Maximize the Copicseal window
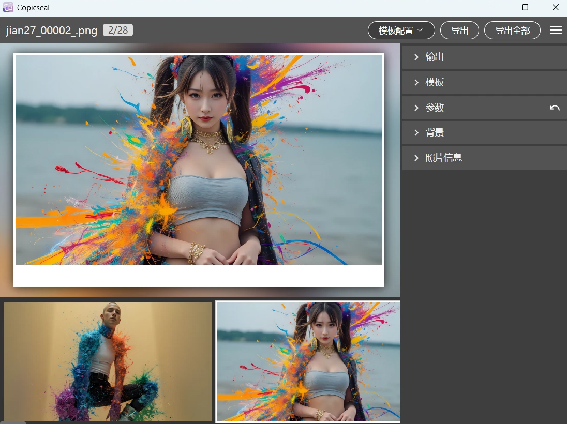Image resolution: width=567 pixels, height=424 pixels. (x=525, y=8)
